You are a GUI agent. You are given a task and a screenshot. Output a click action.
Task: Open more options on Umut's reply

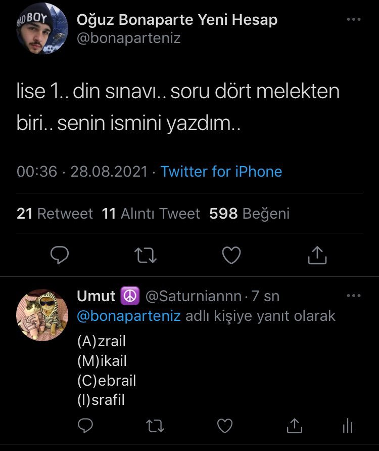click(353, 296)
